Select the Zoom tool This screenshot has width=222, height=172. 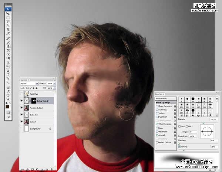click(x=8, y=99)
